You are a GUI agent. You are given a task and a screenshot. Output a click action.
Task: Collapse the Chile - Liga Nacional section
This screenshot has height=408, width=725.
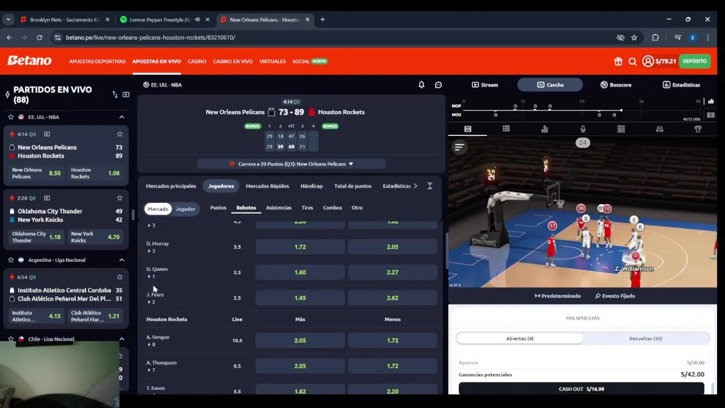pos(121,339)
